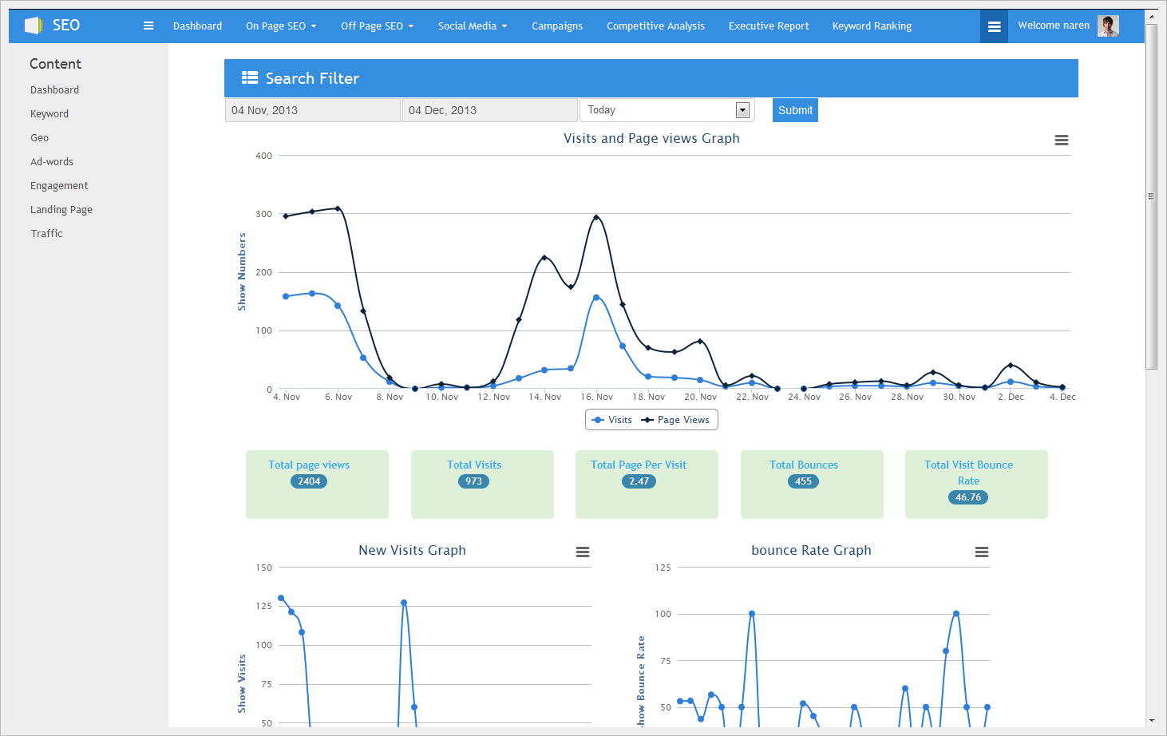This screenshot has width=1167, height=736.
Task: Click the Search Filter list icon
Action: (250, 78)
